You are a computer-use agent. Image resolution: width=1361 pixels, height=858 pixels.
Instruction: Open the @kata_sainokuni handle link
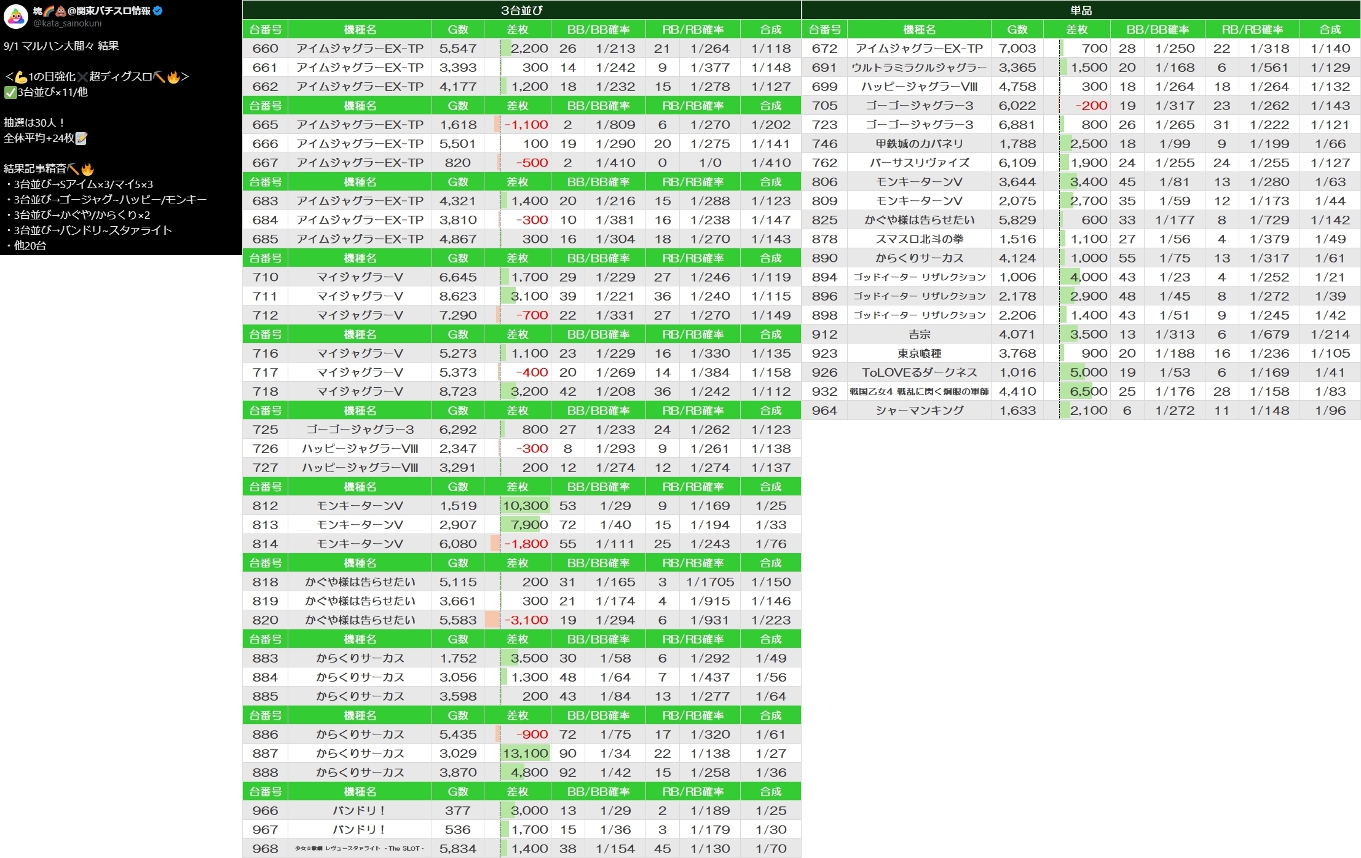coord(68,23)
